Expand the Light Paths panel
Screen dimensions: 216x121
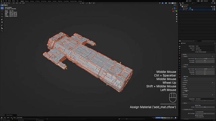click(185, 83)
